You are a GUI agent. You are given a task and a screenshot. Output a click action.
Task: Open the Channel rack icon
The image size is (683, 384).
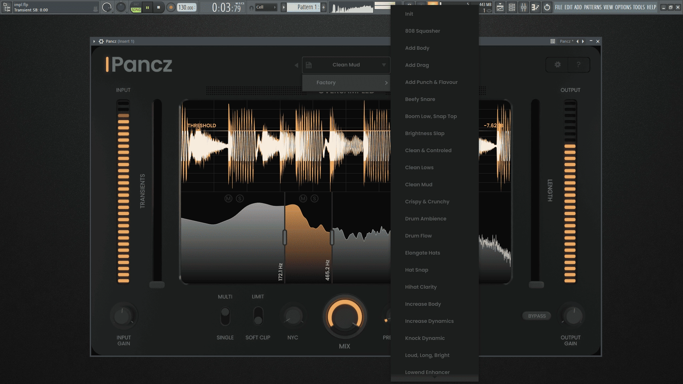coord(512,7)
